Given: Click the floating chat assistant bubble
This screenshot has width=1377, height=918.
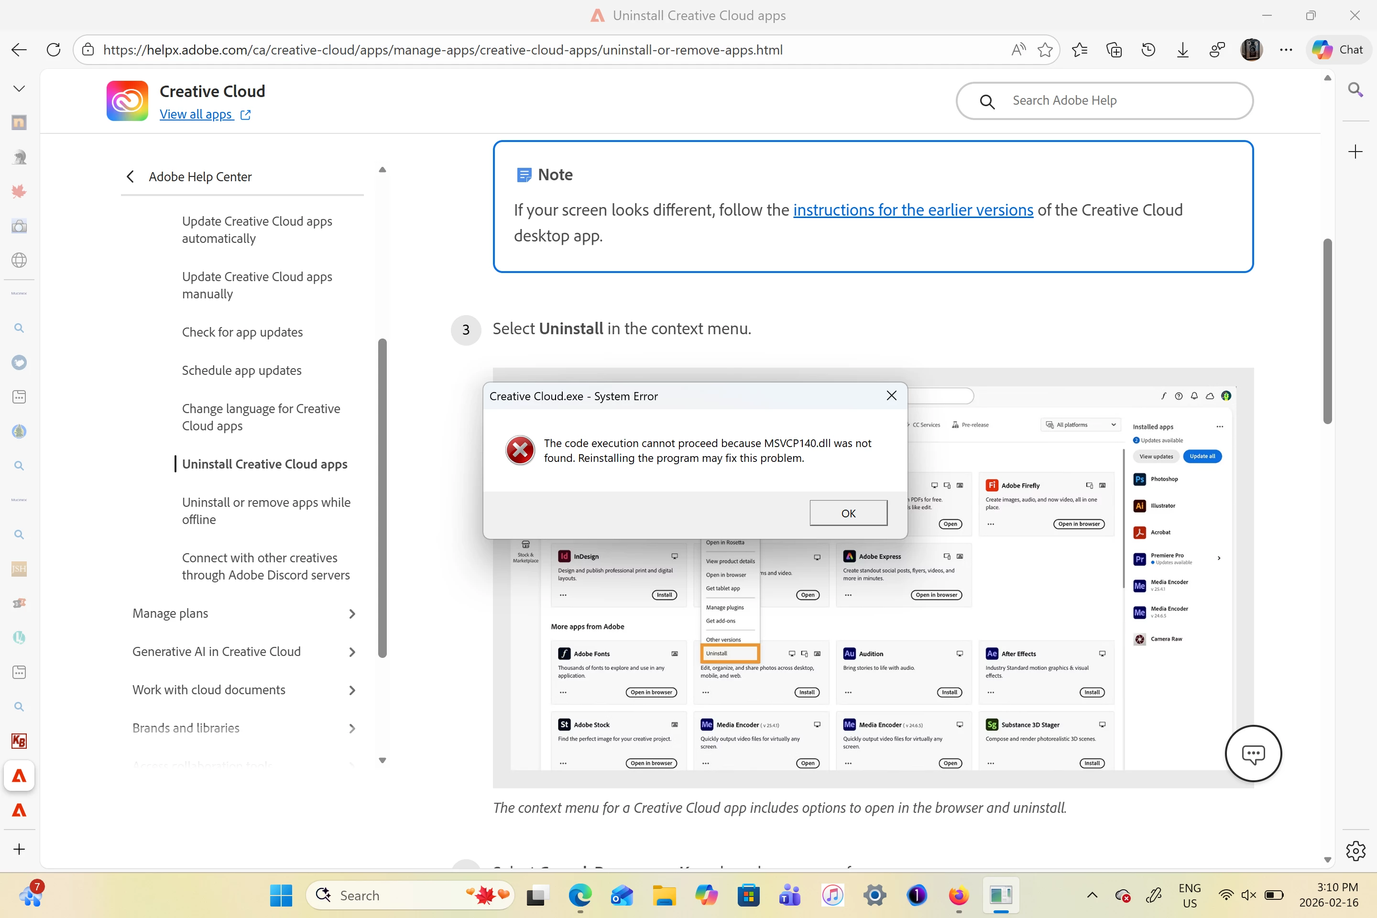Looking at the screenshot, I should pos(1253,753).
